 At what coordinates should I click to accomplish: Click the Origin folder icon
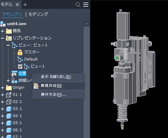tap(9, 88)
